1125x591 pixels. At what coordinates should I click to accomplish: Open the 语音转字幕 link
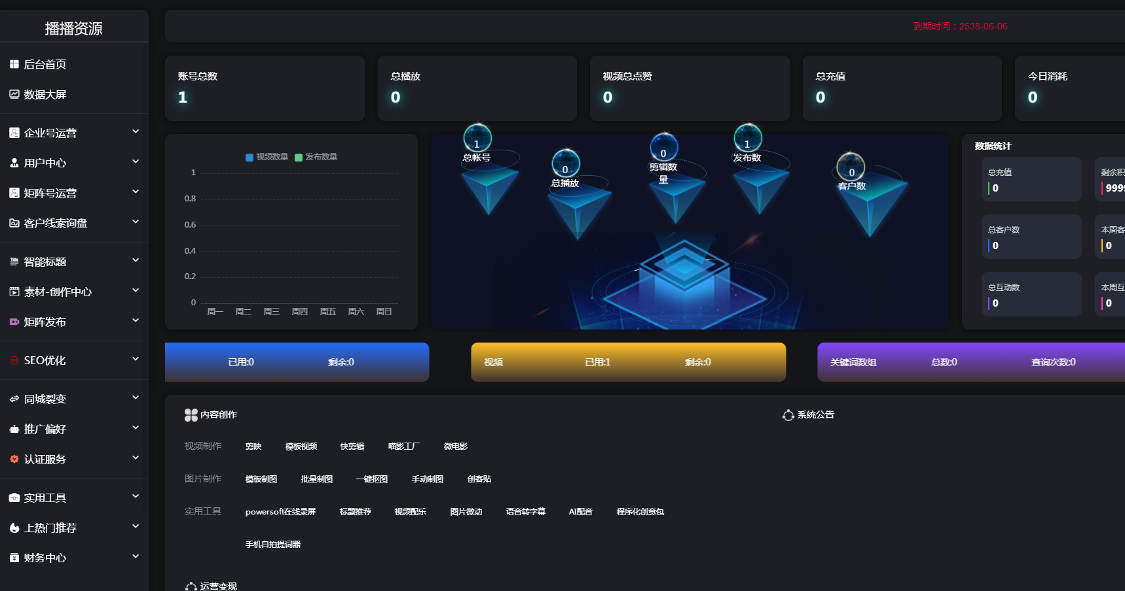pyautogui.click(x=526, y=512)
